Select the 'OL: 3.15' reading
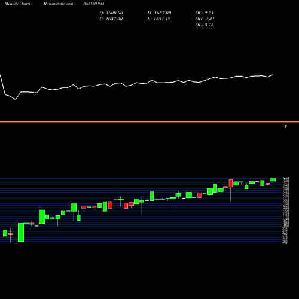This screenshot has height=299, width=299. pos(205,25)
